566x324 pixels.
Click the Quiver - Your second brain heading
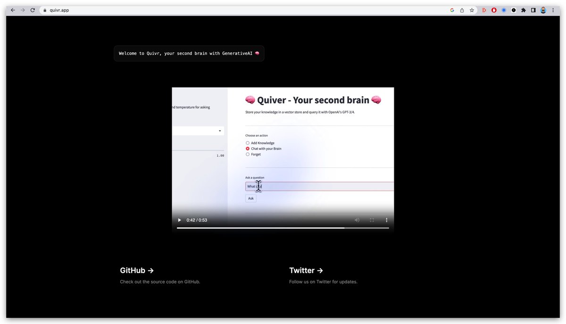tap(313, 100)
